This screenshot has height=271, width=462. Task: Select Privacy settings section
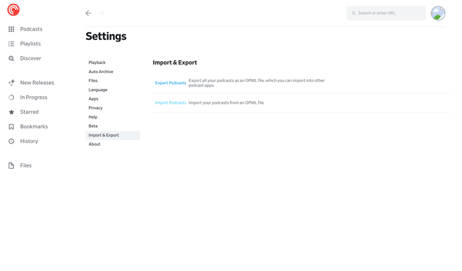point(95,108)
